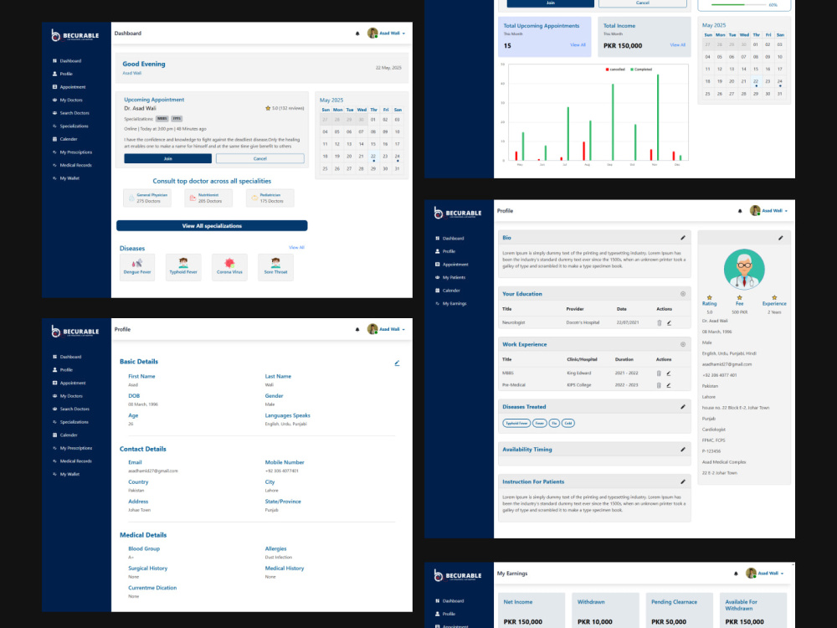Delete the MBBS King Edward work row
837x628 pixels.
659,373
